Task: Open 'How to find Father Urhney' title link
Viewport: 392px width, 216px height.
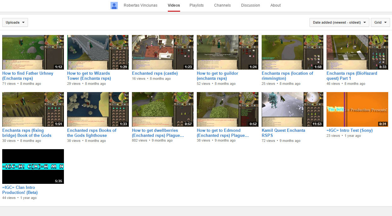Action: click(x=28, y=76)
